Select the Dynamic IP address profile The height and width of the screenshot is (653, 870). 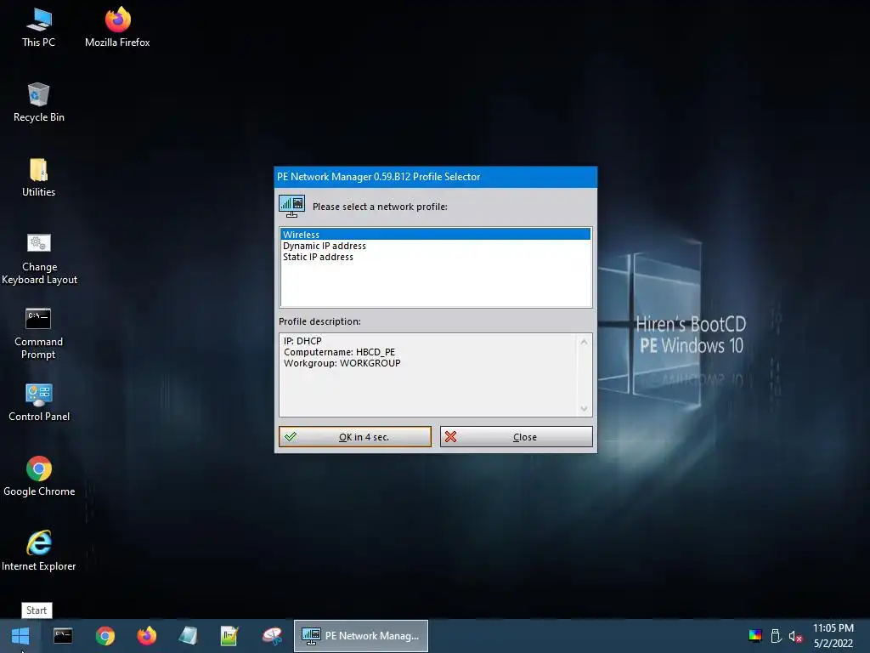point(435,246)
